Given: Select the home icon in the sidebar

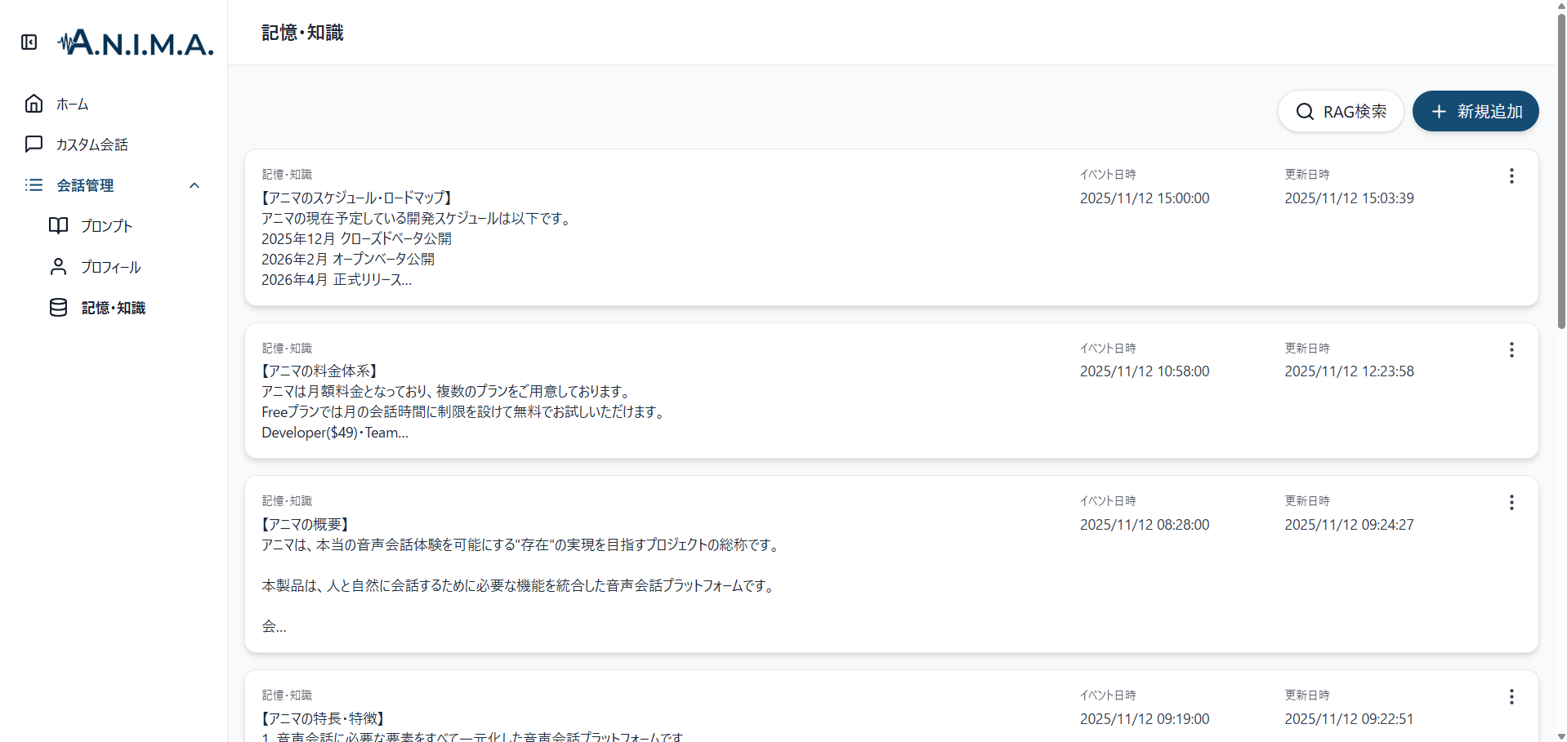Looking at the screenshot, I should coord(33,104).
